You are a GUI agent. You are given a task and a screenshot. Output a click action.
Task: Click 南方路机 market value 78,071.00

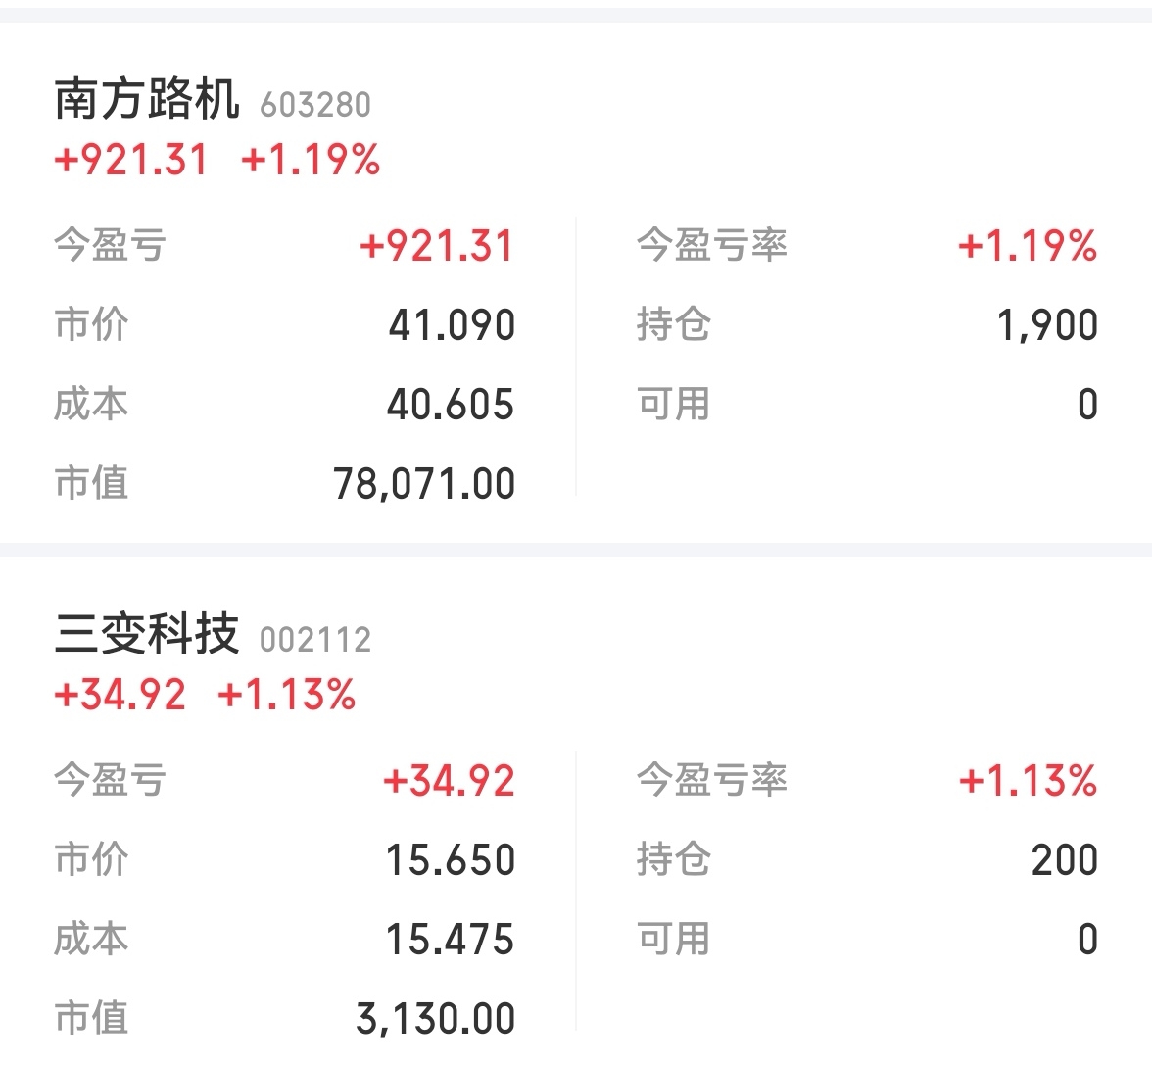point(424,484)
